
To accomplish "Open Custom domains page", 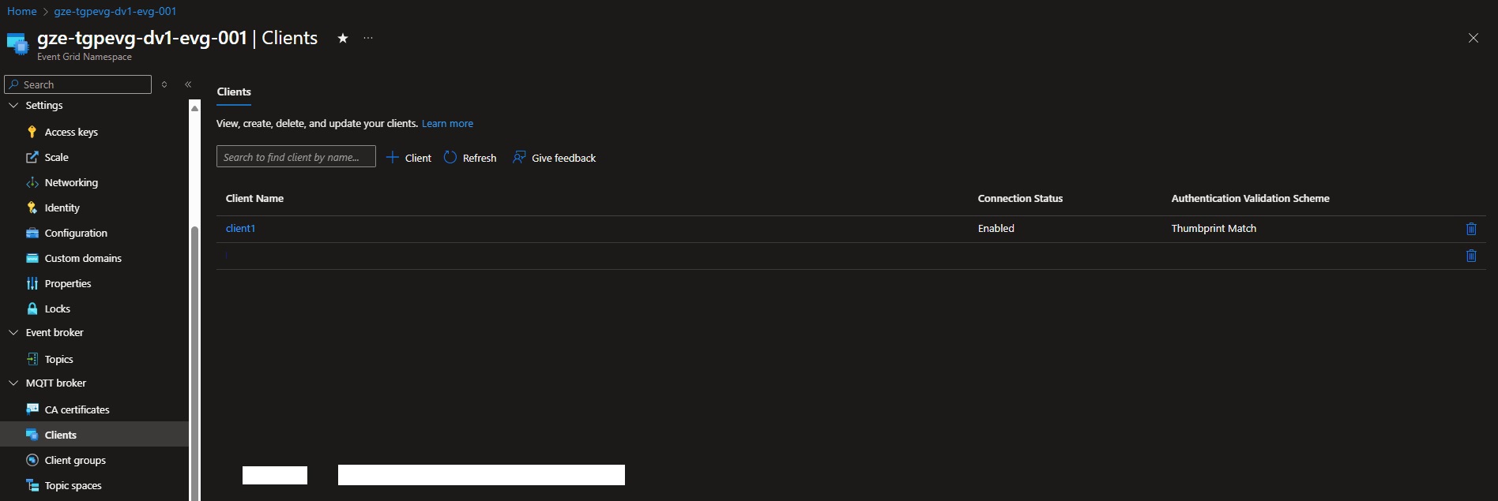I will [83, 258].
